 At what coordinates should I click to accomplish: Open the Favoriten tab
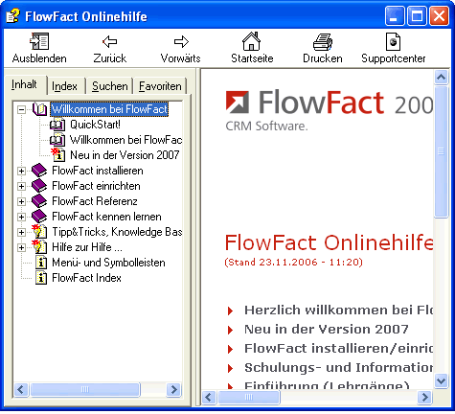pos(160,86)
